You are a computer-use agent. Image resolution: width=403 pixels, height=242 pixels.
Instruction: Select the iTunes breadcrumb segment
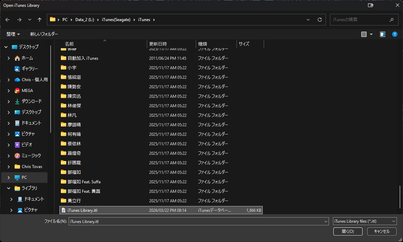point(144,20)
